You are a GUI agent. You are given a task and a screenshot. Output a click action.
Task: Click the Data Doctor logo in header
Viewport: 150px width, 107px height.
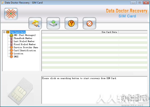coord(11,14)
